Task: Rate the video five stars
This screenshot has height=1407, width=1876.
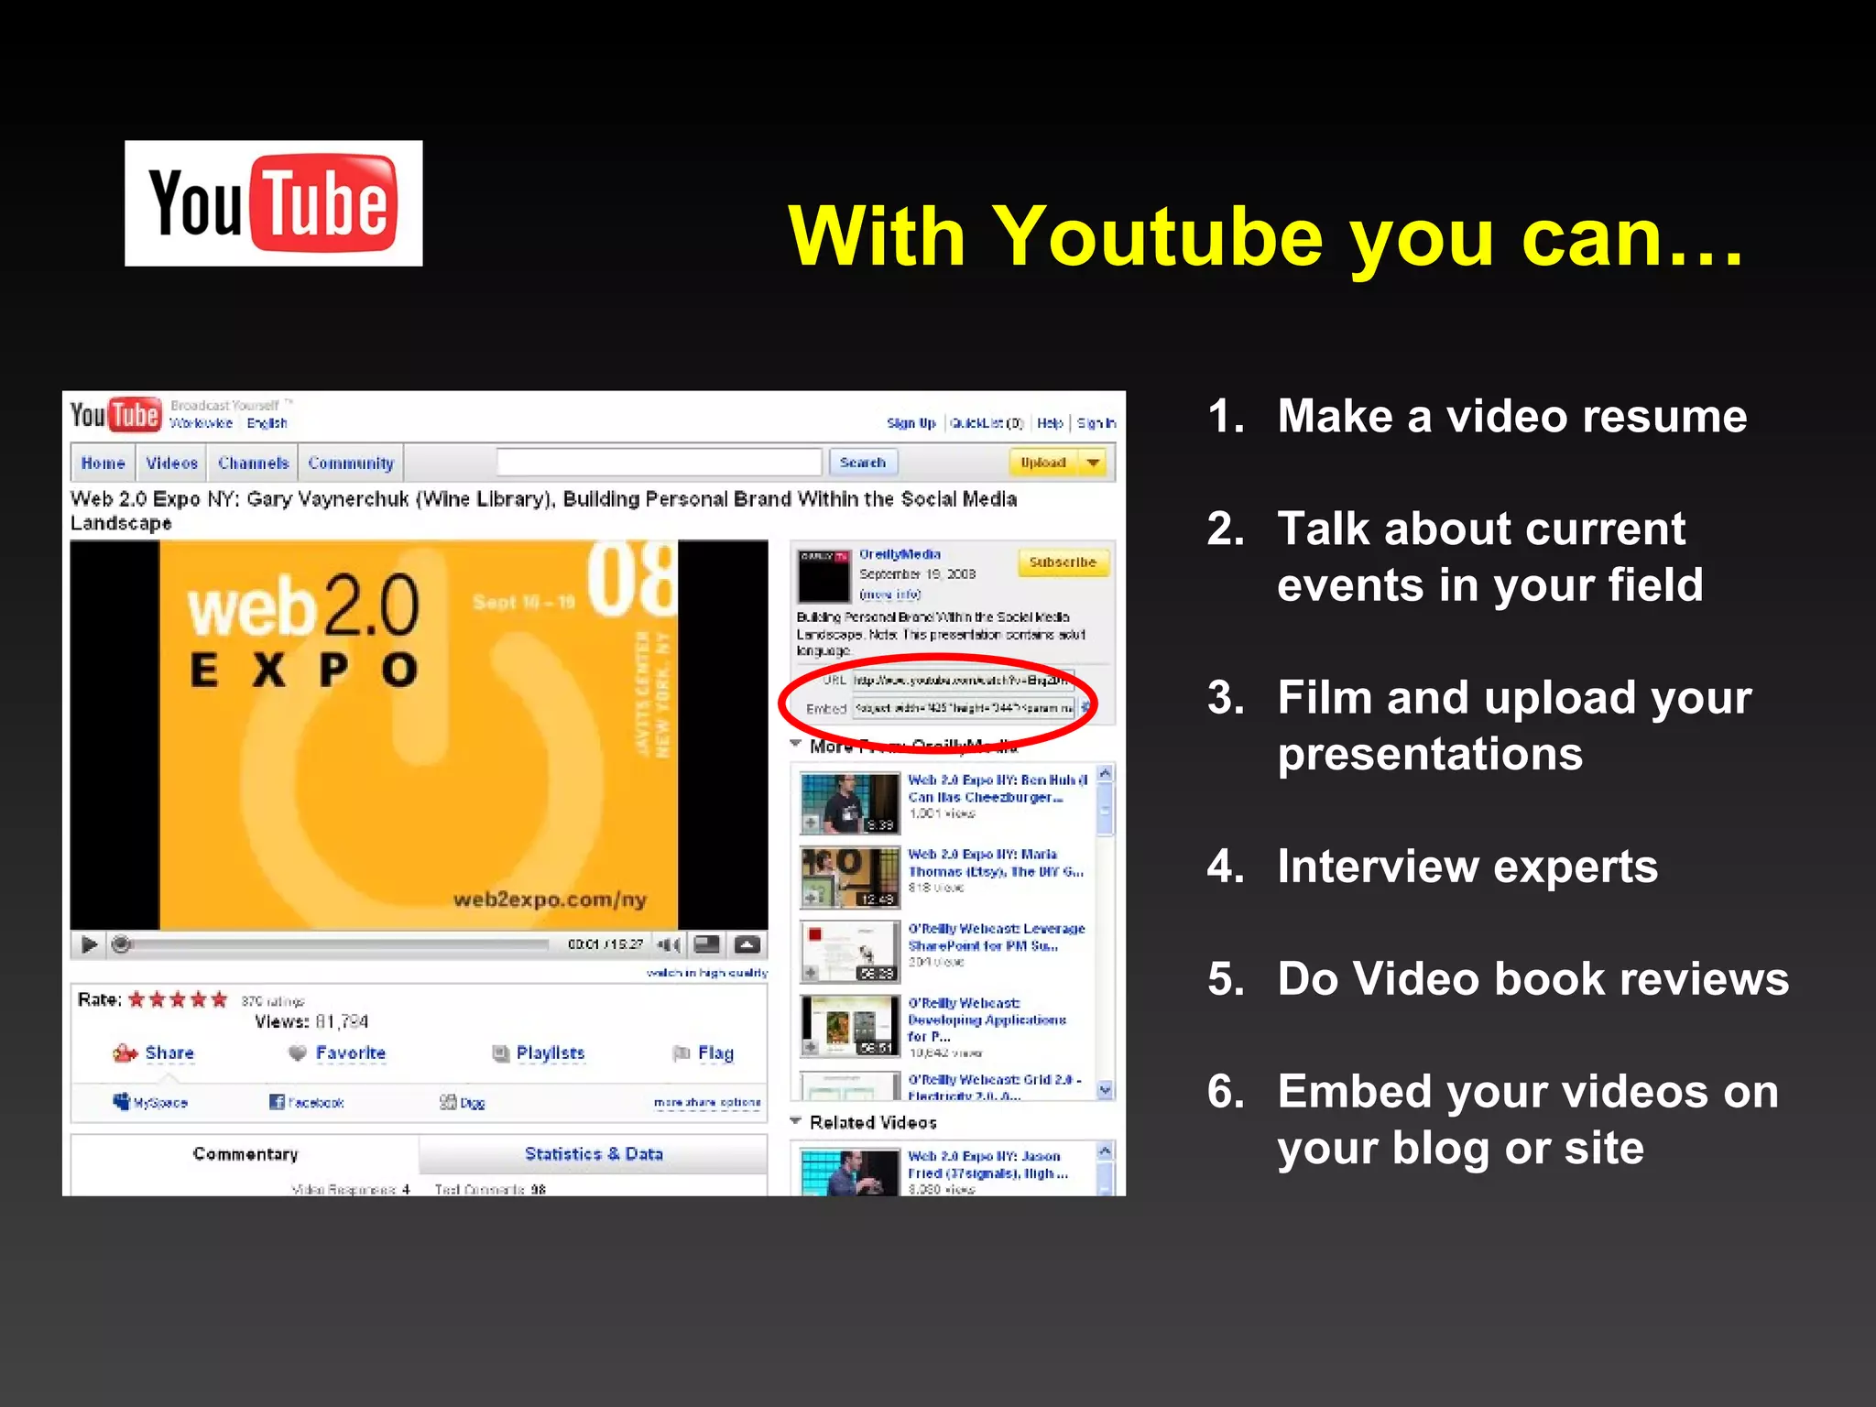Action: point(219,999)
